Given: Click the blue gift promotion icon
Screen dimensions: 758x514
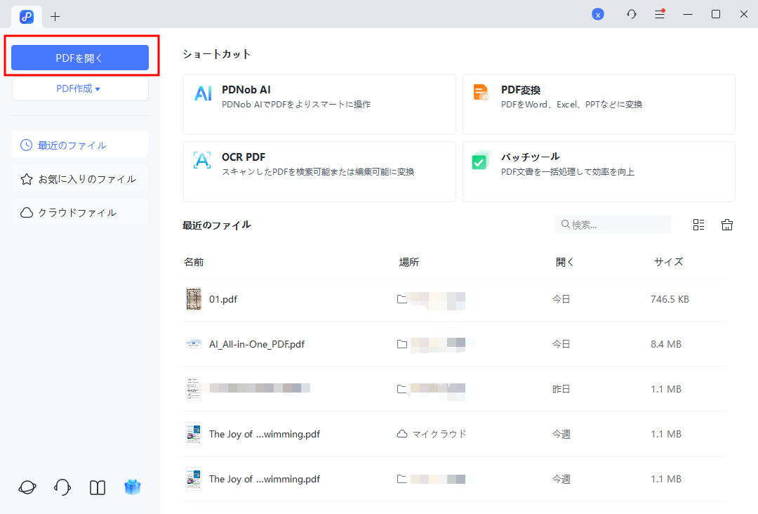Looking at the screenshot, I should pyautogui.click(x=133, y=487).
